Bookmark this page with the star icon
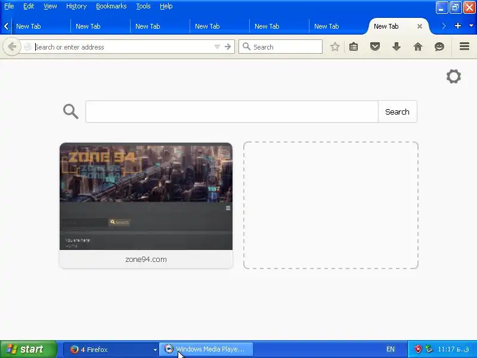 point(335,47)
